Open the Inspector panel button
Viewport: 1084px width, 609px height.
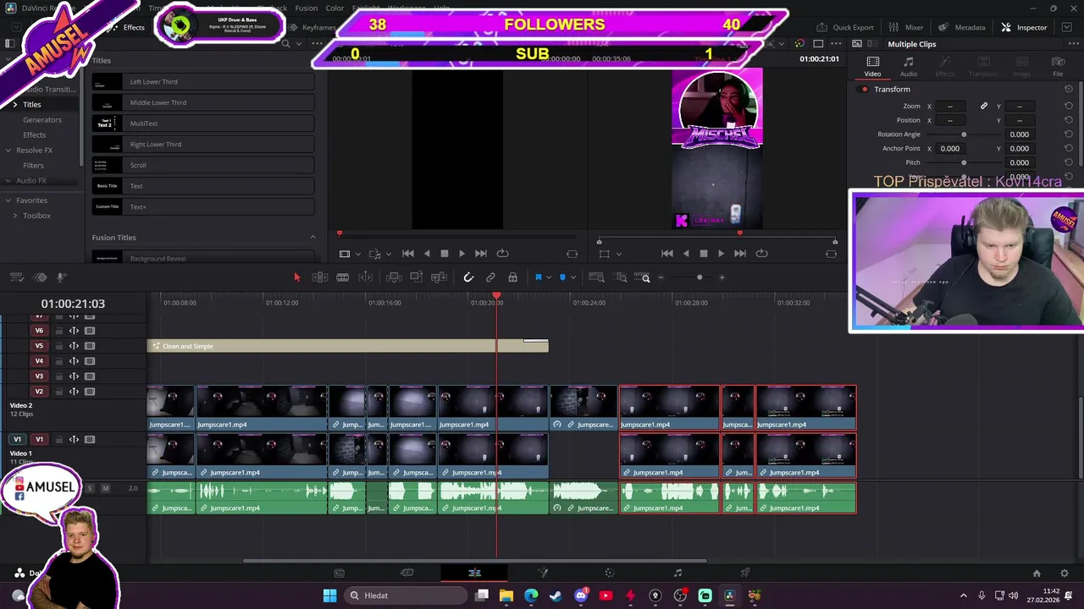tap(1025, 27)
